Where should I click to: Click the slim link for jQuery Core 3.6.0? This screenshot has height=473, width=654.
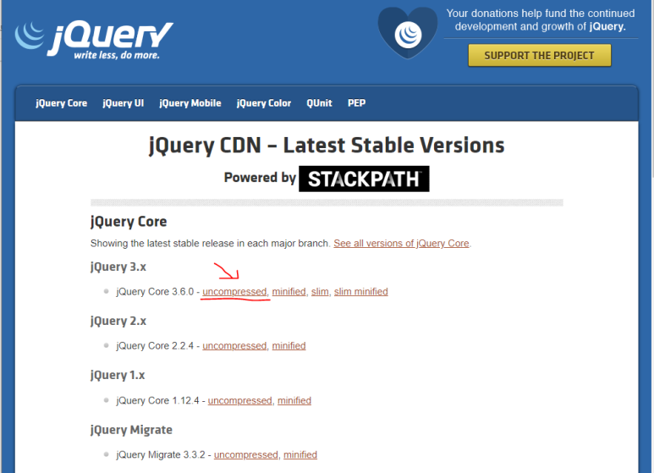click(320, 292)
